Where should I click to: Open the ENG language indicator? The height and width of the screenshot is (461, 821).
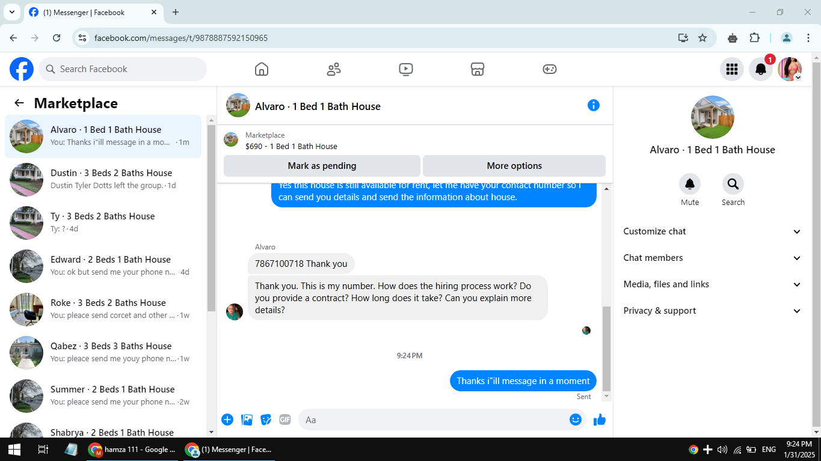point(769,450)
